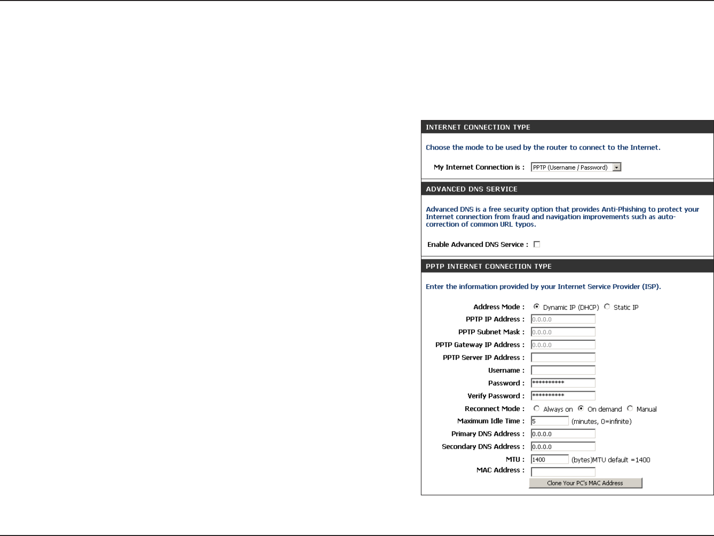Click the "ADVANCED DNS SERVICE" section header
714x536 pixels.
[567, 189]
